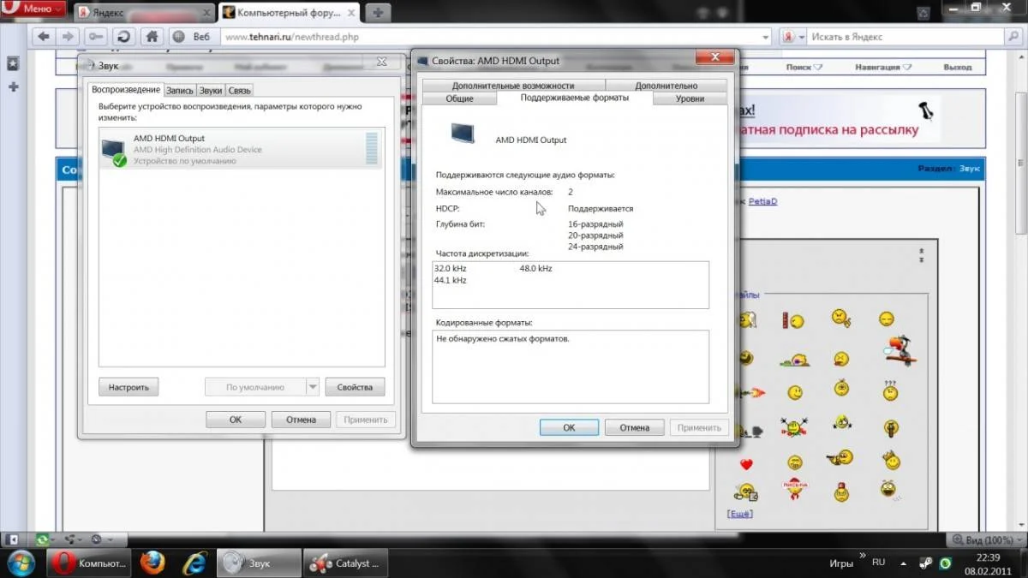
Task: Select the Звуки tab in Звук window
Action: [x=211, y=90]
